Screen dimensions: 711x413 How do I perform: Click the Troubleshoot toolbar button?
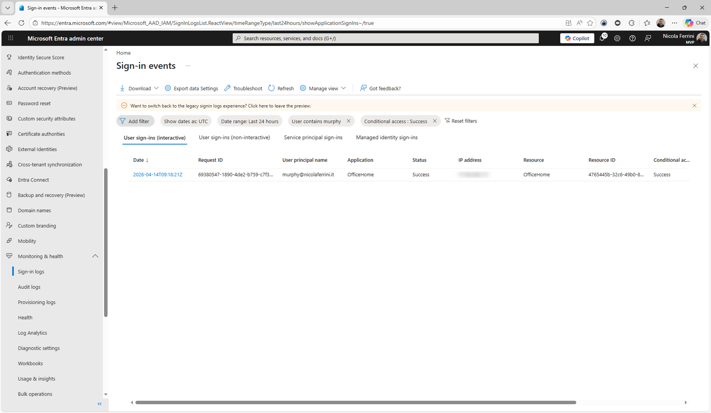pyautogui.click(x=243, y=88)
